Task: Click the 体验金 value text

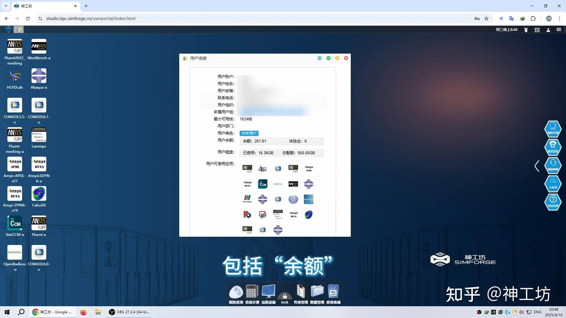Action: pyautogui.click(x=298, y=141)
